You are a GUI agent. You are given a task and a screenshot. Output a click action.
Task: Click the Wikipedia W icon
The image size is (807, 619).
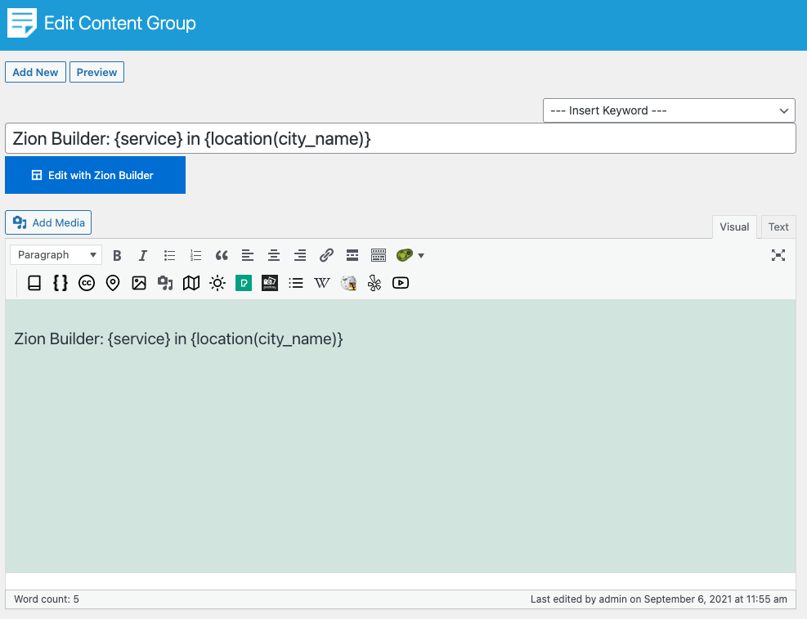[321, 283]
